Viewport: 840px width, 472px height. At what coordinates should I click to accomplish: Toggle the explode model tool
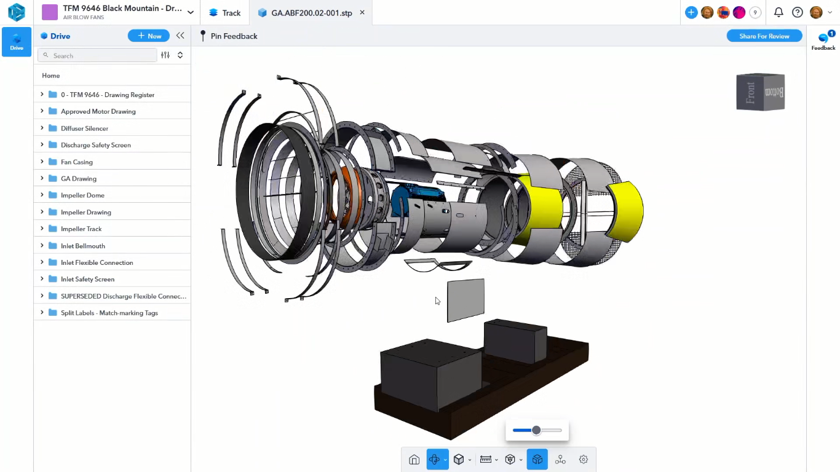pyautogui.click(x=537, y=459)
